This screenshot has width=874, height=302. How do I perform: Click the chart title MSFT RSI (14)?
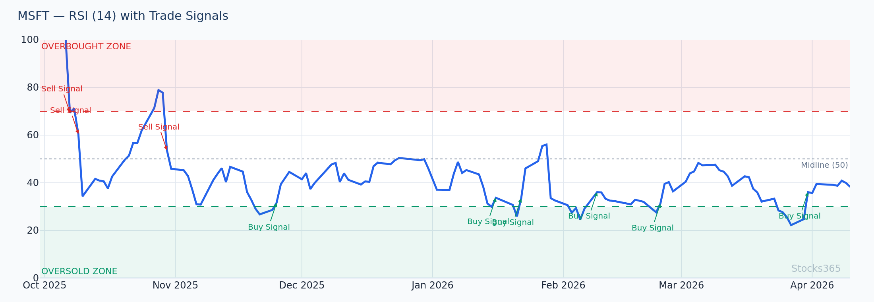pos(123,16)
